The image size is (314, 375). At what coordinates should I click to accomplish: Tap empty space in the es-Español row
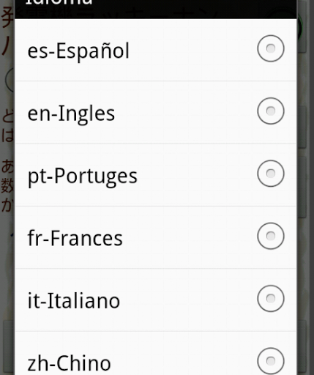tap(192, 50)
